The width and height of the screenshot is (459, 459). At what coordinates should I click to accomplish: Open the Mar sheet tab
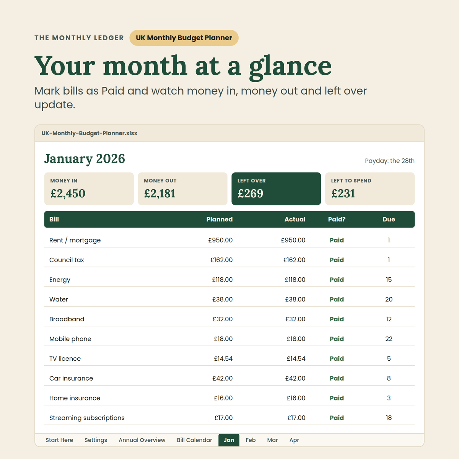click(272, 440)
